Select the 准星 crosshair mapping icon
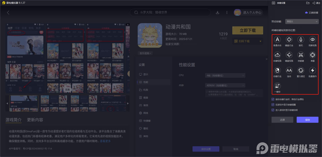322x157 pixels. tap(312, 55)
